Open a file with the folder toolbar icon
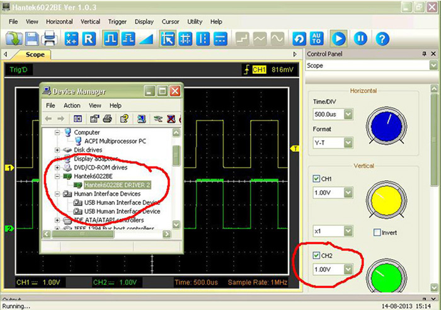This screenshot has height=310, width=441. 14,38
